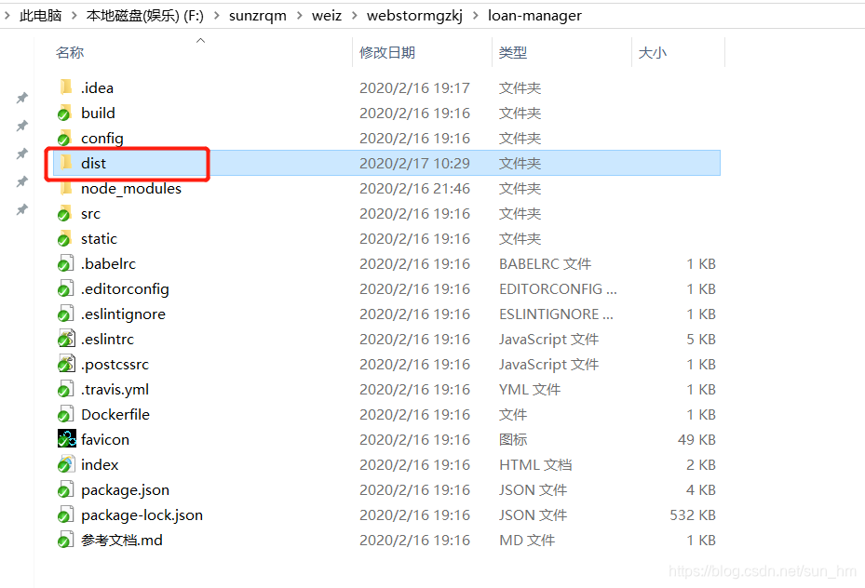Go to webstormgzkj breadcrumb folder

[x=414, y=16]
